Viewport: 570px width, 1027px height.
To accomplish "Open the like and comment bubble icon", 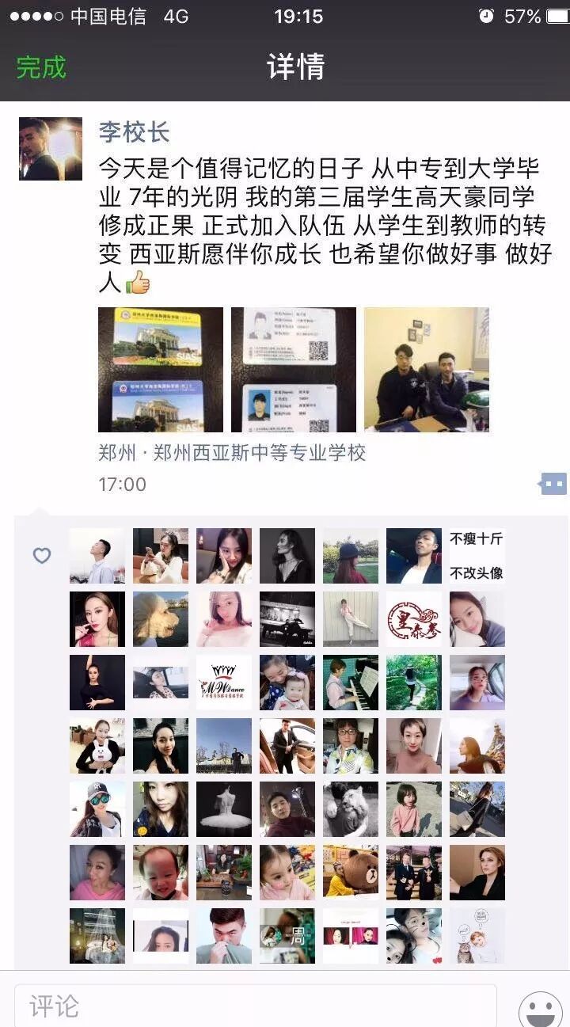I will [x=553, y=483].
